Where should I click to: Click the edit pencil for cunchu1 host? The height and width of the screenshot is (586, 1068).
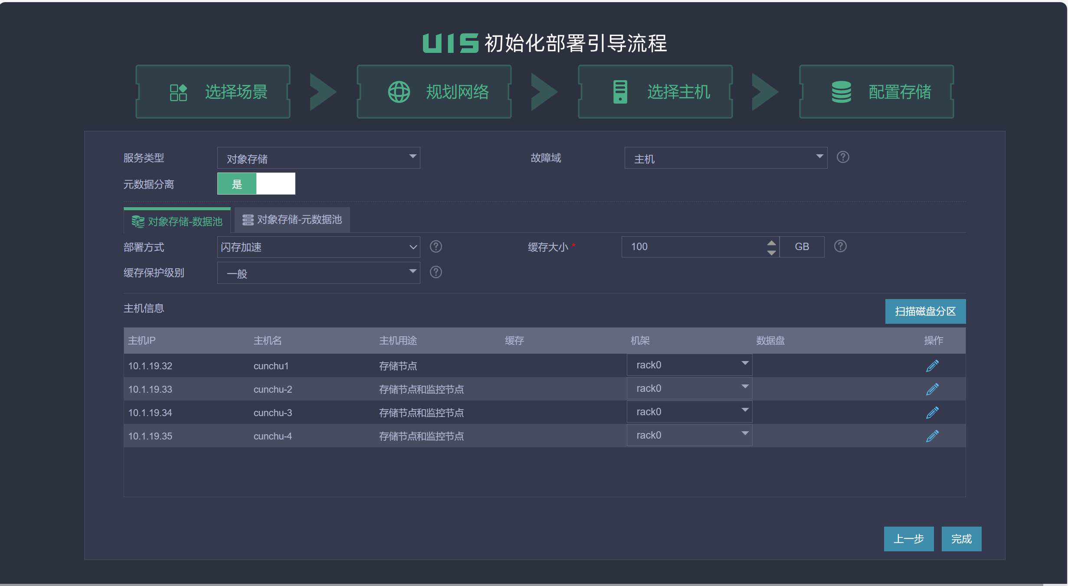(932, 366)
